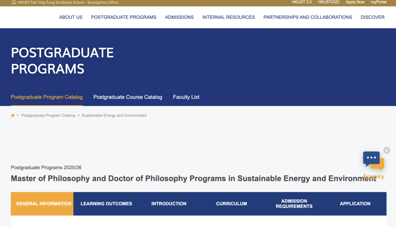396x226 pixels.
Task: Open the ADMISSION REQUIREMENTS tab
Action: [294, 204]
